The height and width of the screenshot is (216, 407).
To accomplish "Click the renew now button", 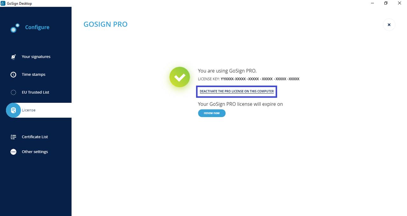I will (x=212, y=113).
